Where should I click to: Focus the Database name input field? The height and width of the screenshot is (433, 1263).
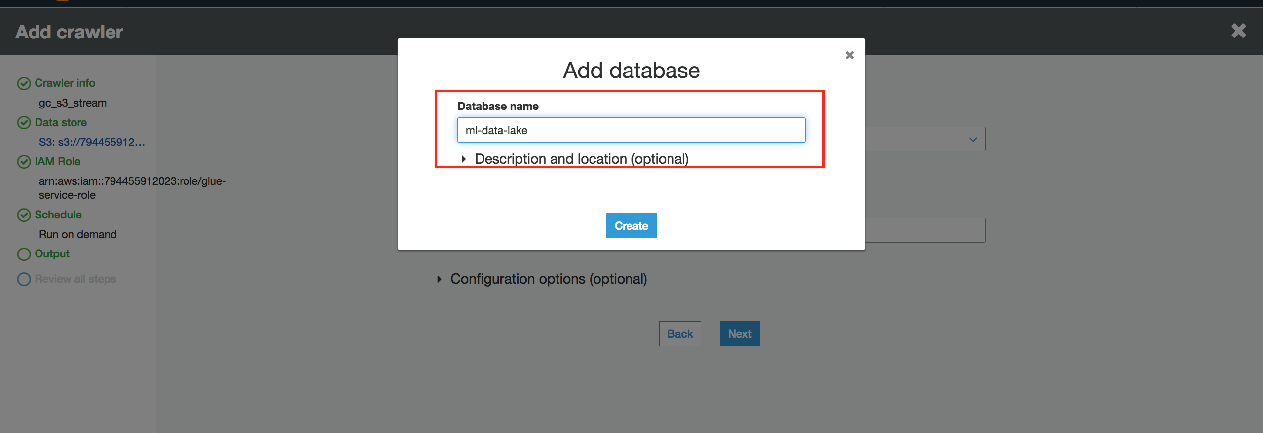pos(631,130)
